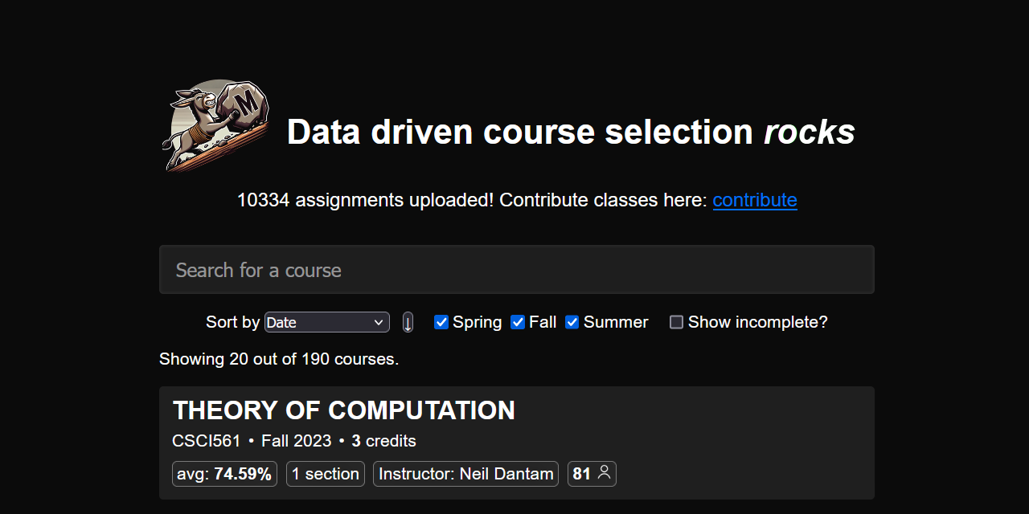This screenshot has width=1029, height=514.
Task: Click the downward arrow toggling sort order
Action: pos(408,322)
